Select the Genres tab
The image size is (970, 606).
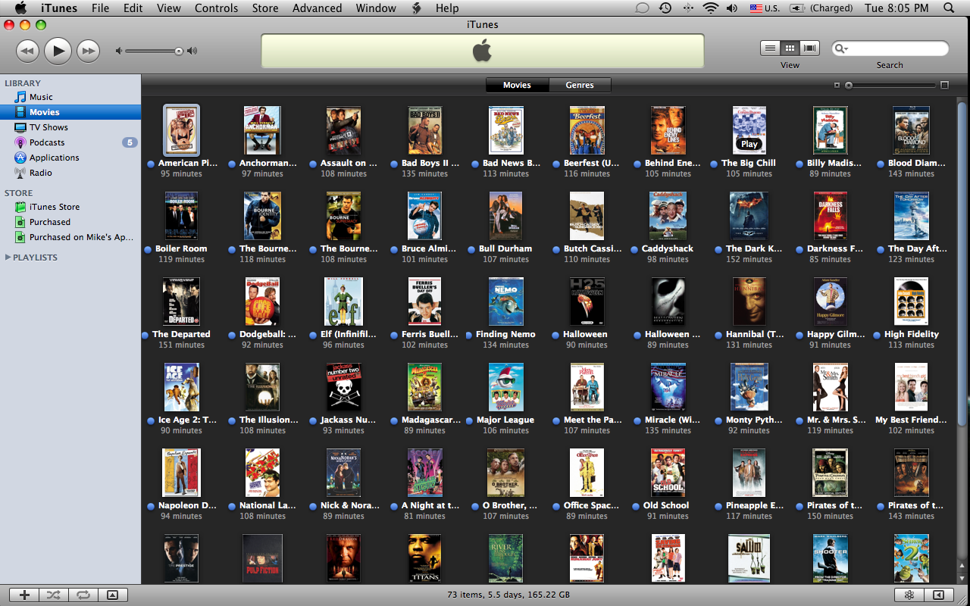(580, 85)
